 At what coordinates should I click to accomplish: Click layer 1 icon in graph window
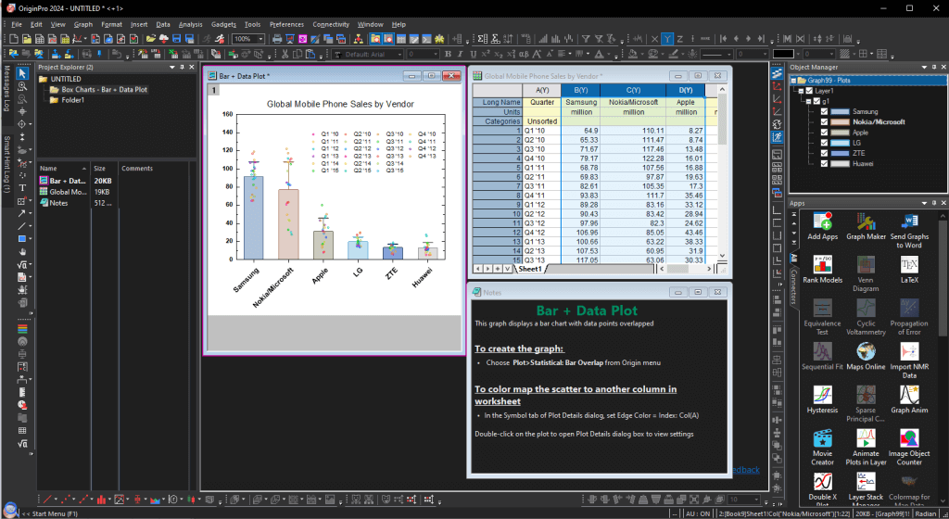pos(214,90)
